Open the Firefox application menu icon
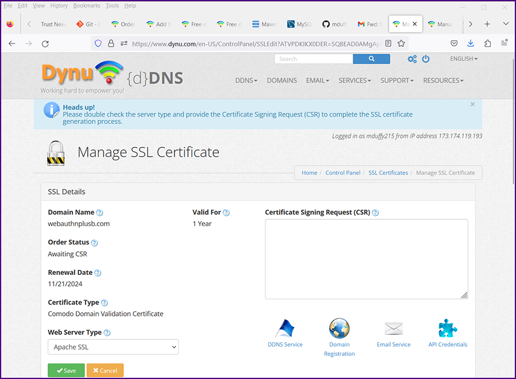Screen dimensions: 516x379 (504, 43)
